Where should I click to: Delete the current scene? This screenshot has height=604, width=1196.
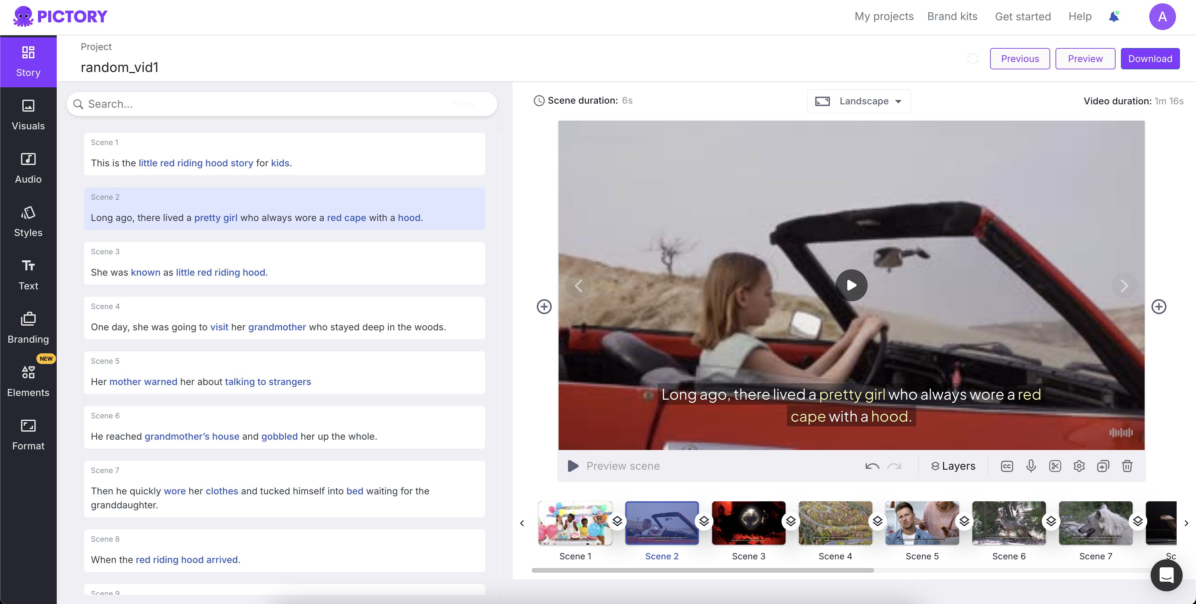point(1127,466)
